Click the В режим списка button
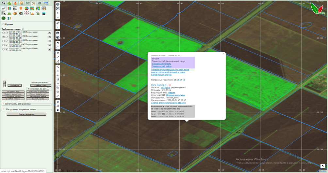 coord(41,85)
